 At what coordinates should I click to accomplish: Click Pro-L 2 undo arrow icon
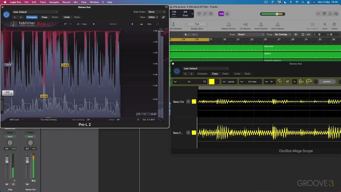point(65,24)
